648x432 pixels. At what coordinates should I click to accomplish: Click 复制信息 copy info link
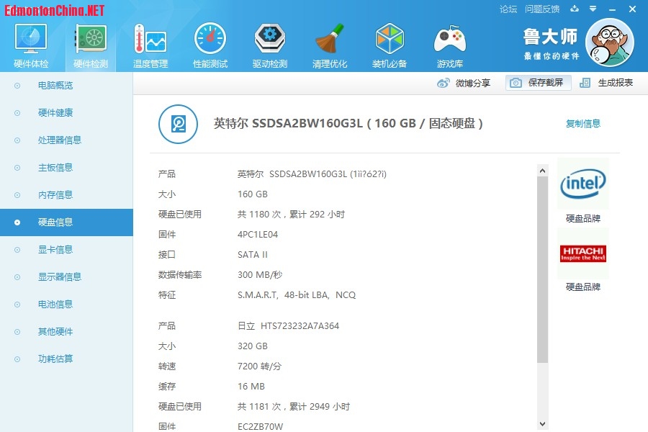point(582,124)
